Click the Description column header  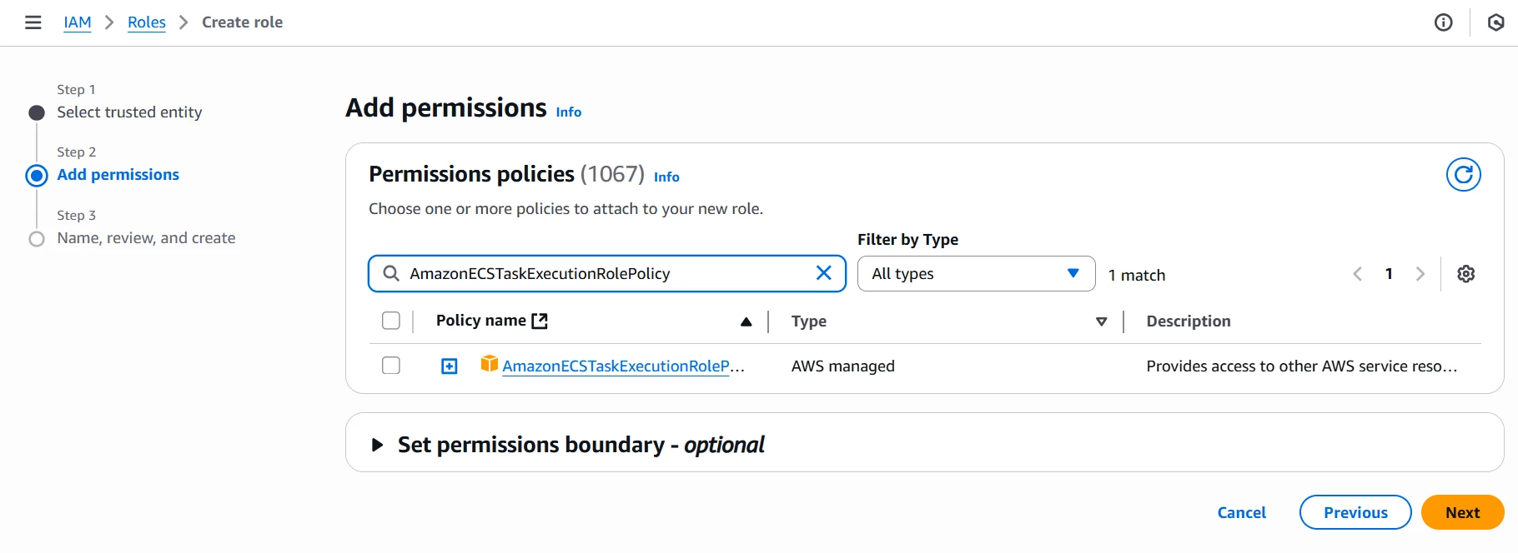pyautogui.click(x=1189, y=321)
